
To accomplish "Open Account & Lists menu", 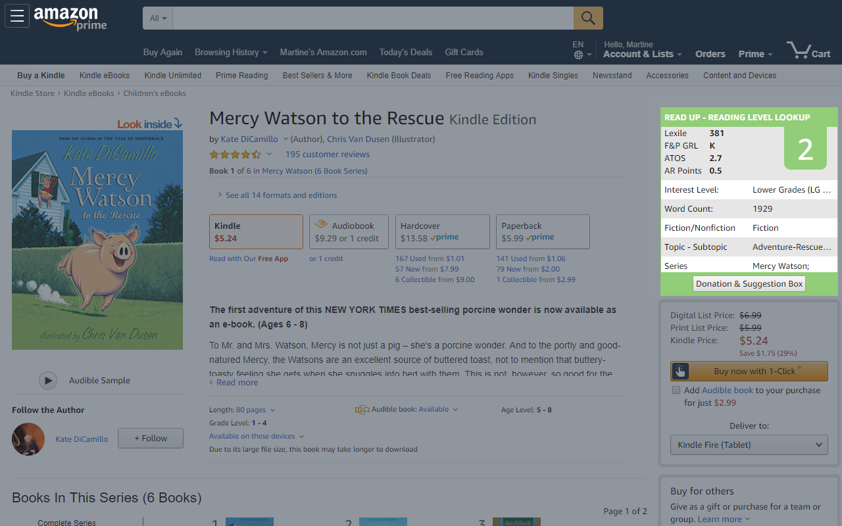I will tap(642, 54).
